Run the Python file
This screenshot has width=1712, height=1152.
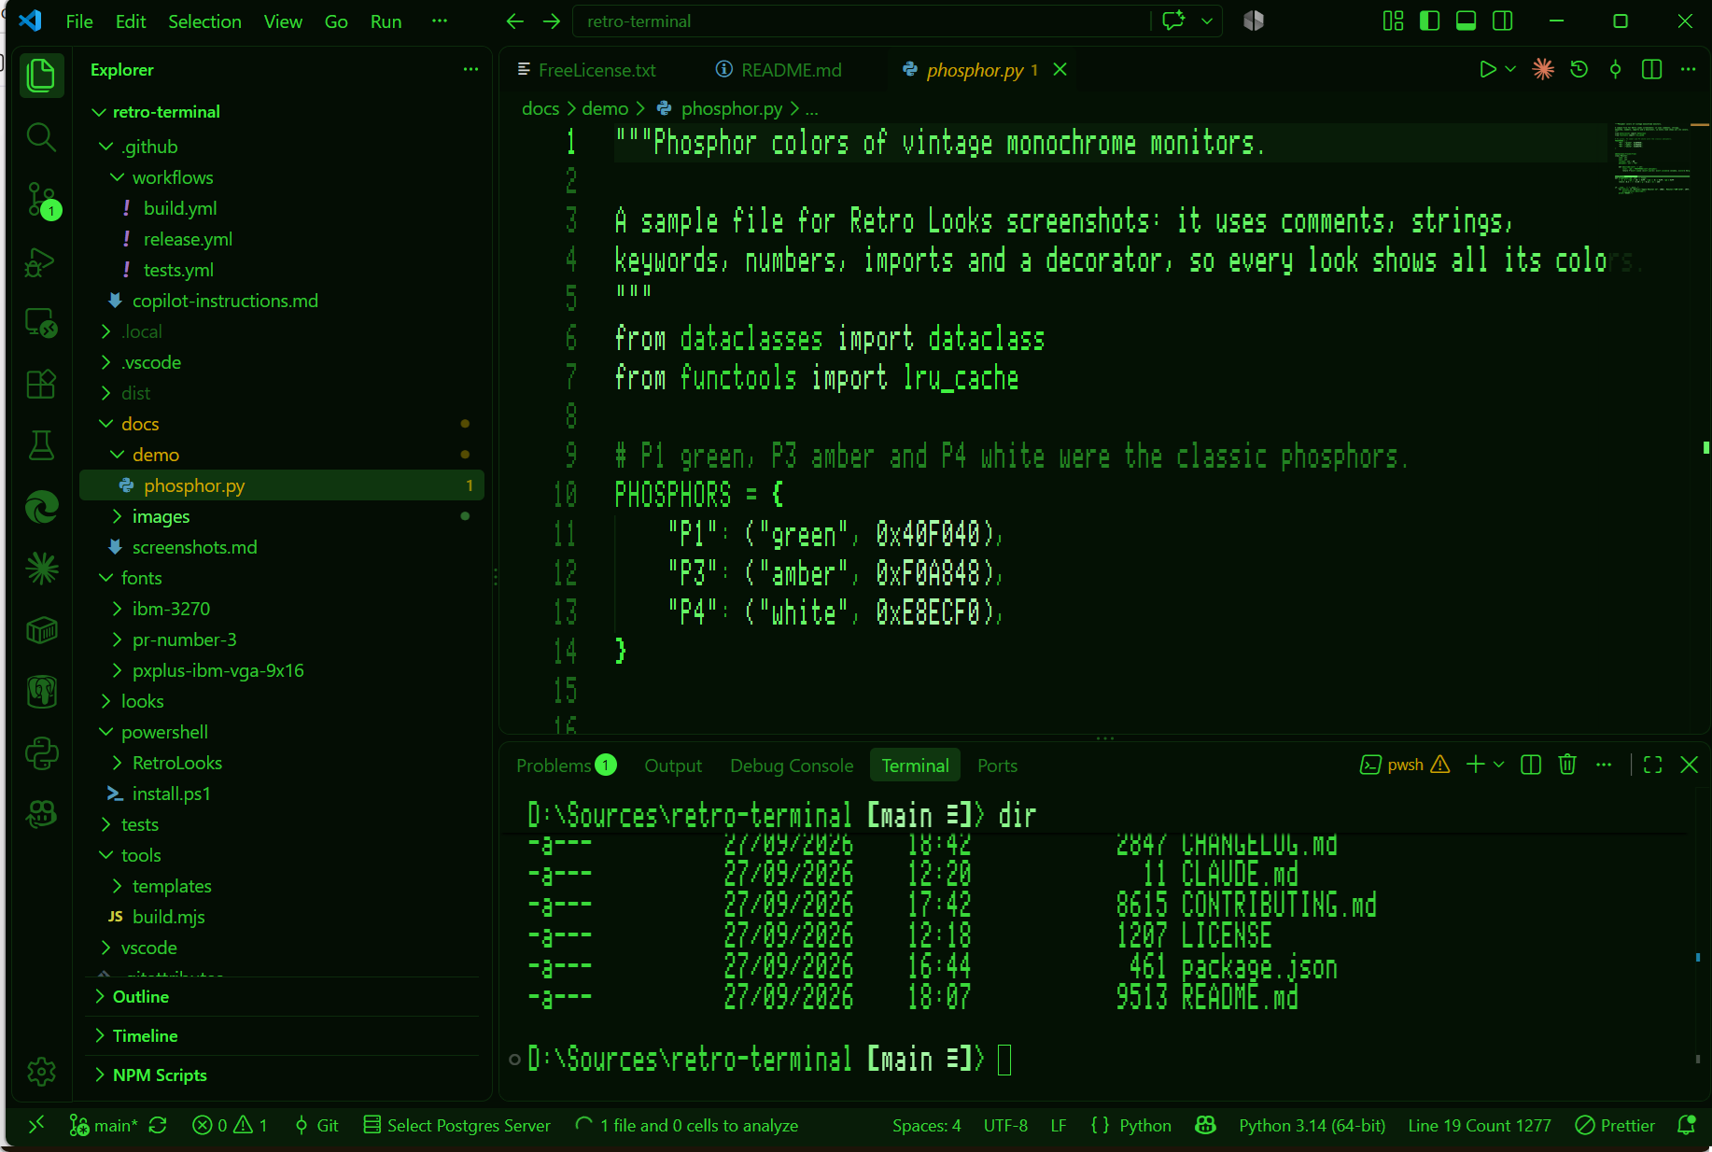tap(1487, 69)
